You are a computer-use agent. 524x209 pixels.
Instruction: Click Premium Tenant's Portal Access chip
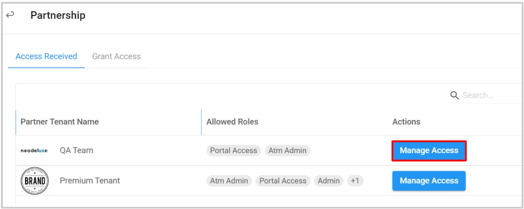pyautogui.click(x=283, y=181)
